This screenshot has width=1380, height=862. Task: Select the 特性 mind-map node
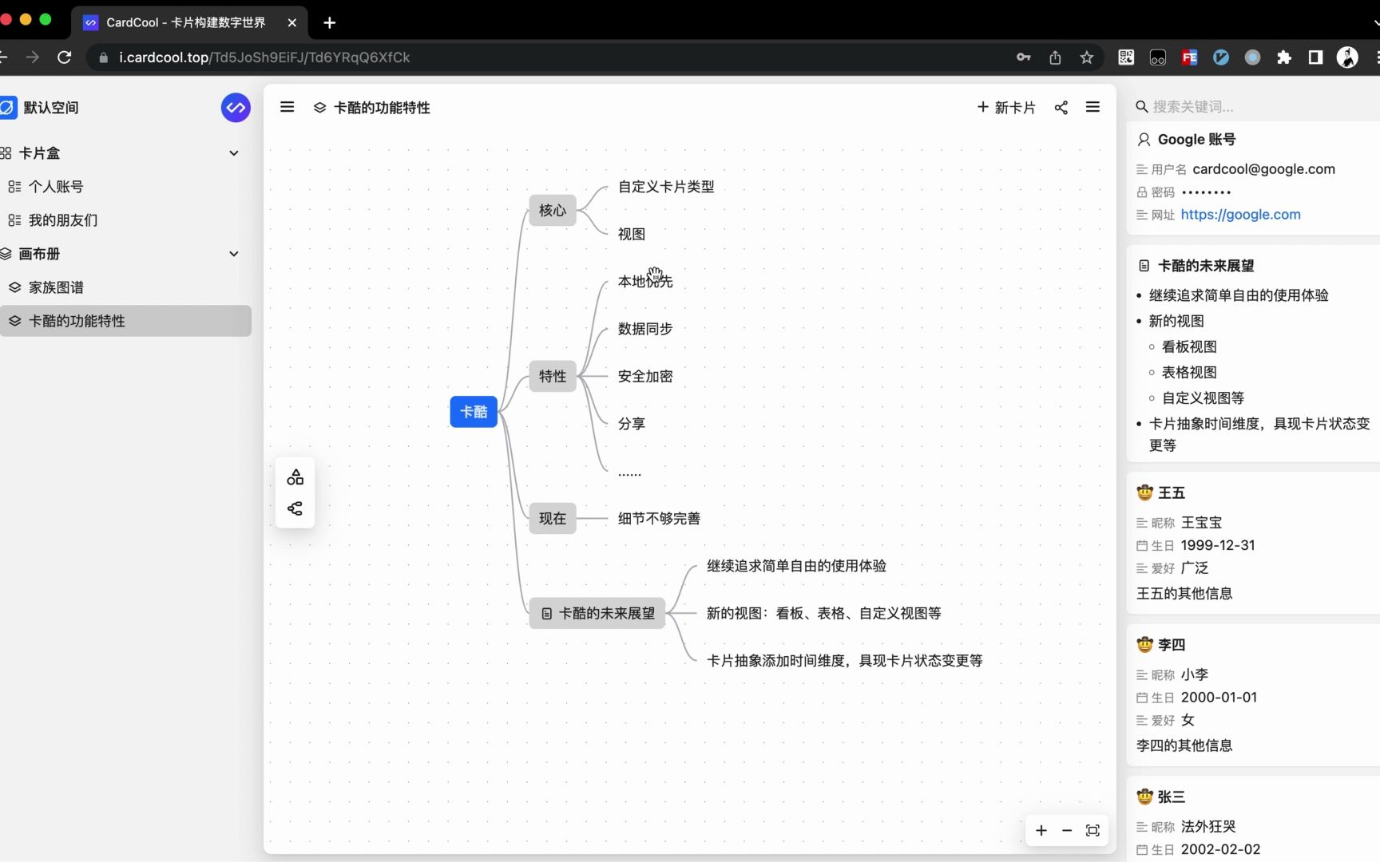(x=553, y=376)
